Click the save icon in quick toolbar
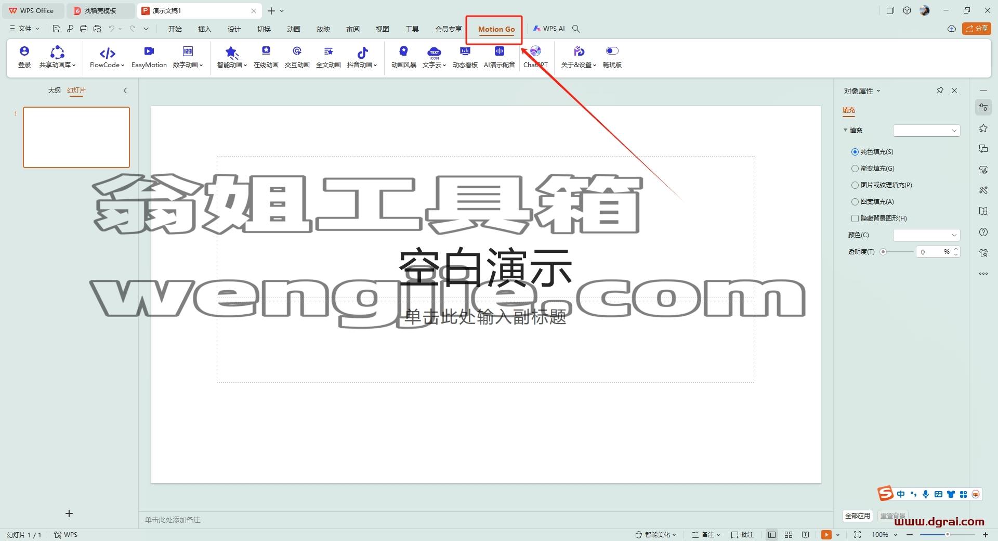 [x=57, y=29]
